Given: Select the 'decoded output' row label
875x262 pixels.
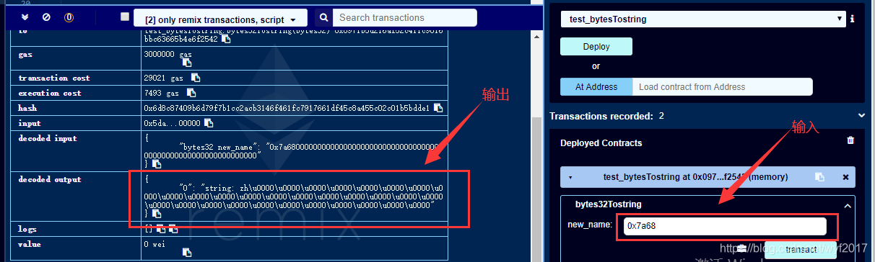Looking at the screenshot, I should tap(50, 179).
